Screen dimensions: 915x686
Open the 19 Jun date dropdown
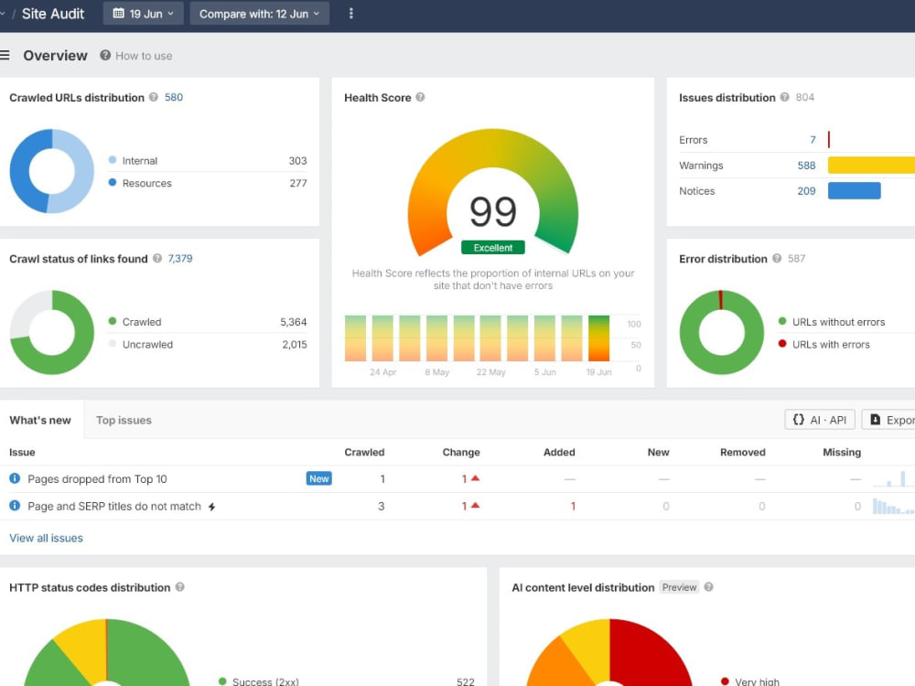144,14
